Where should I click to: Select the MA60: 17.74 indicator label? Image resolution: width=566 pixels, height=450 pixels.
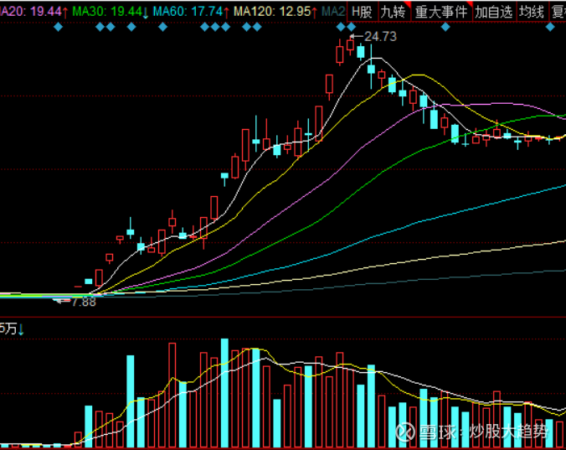pyautogui.click(x=191, y=12)
